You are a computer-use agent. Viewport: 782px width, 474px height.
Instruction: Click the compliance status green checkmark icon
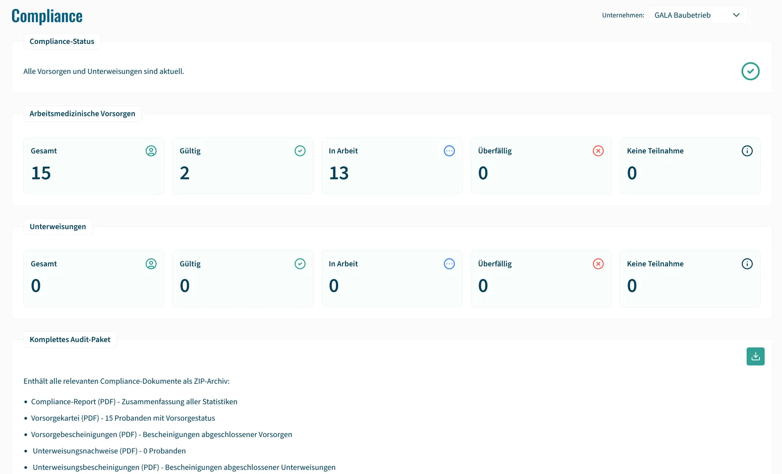coord(750,71)
